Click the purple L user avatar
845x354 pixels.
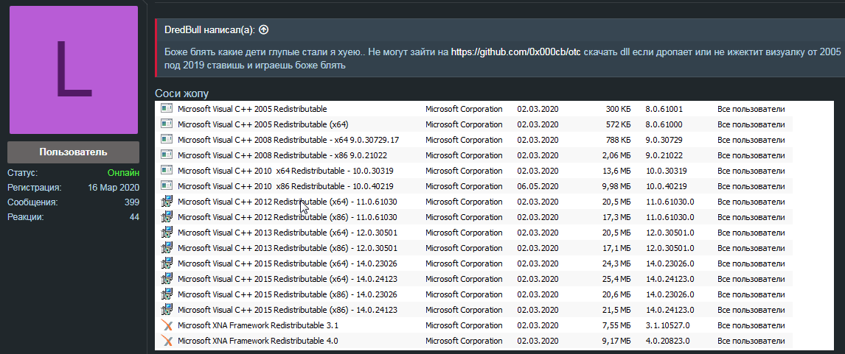tap(73, 70)
